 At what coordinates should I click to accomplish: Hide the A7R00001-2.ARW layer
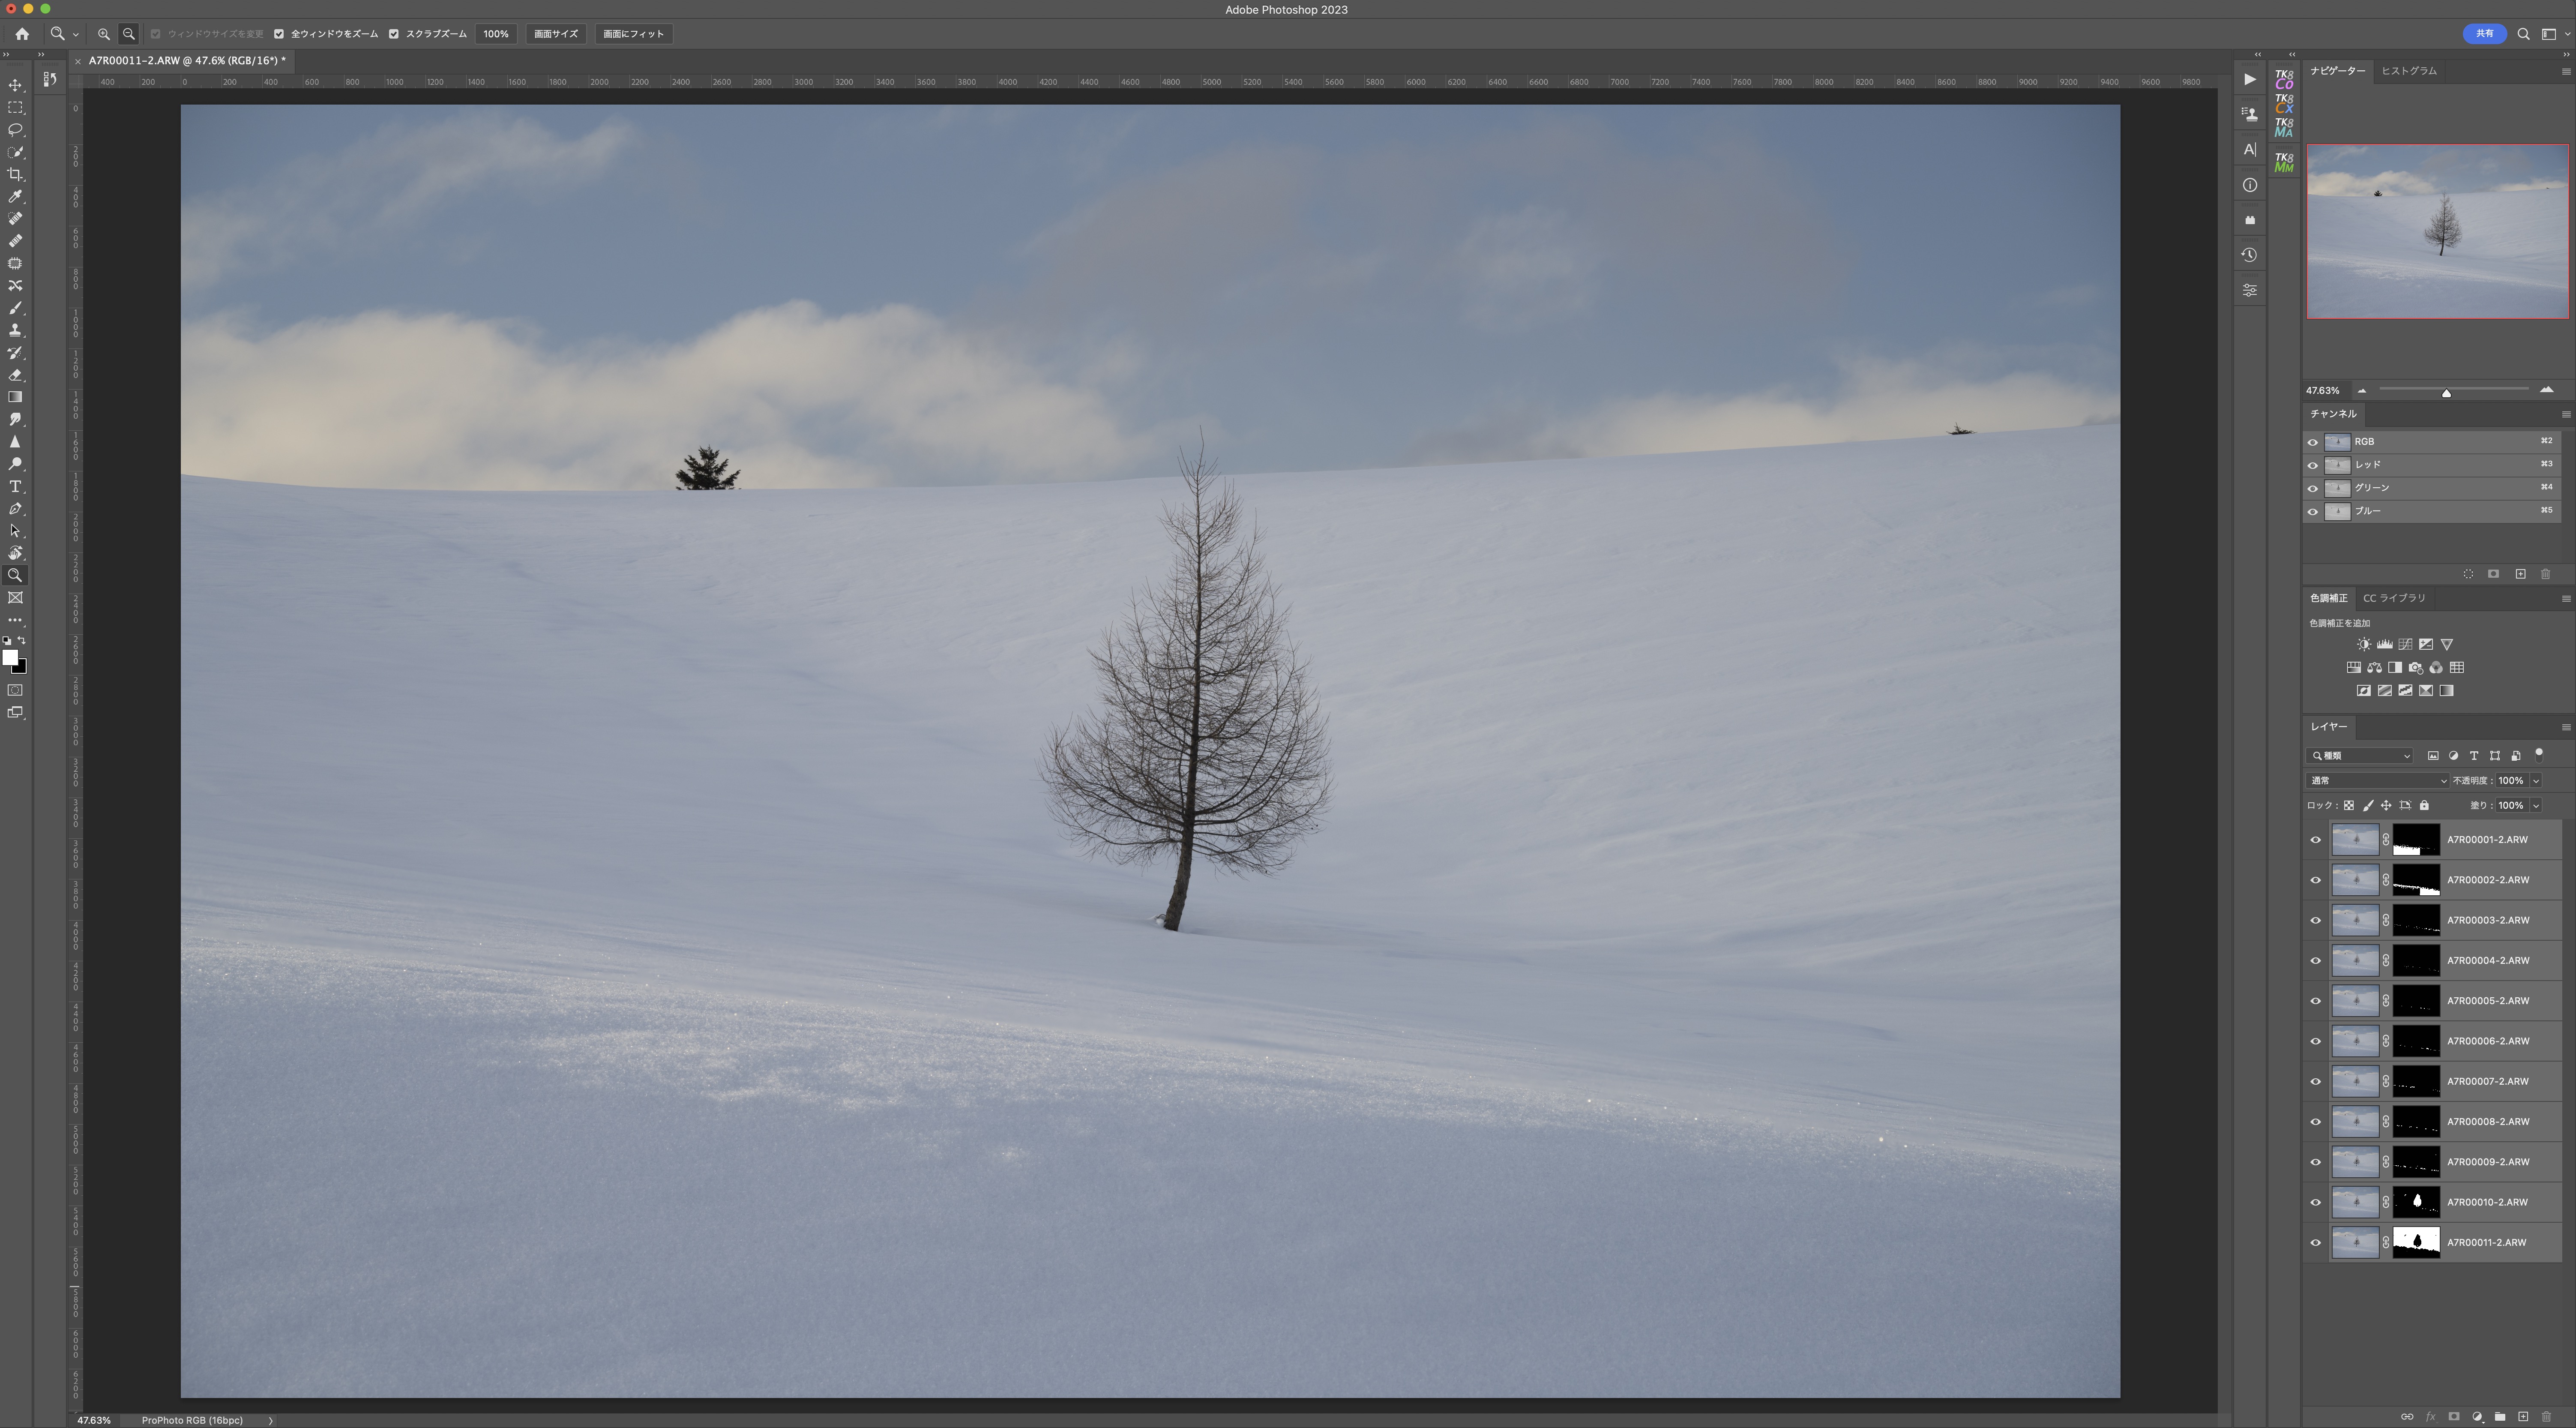(x=2315, y=840)
